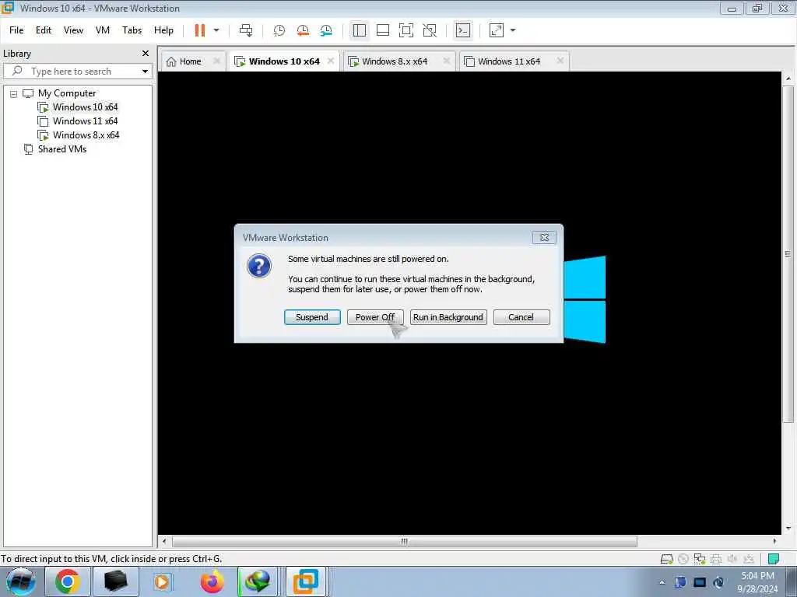Image resolution: width=797 pixels, height=597 pixels.
Task: Open the Snapshot Manager icon
Action: coord(326,30)
